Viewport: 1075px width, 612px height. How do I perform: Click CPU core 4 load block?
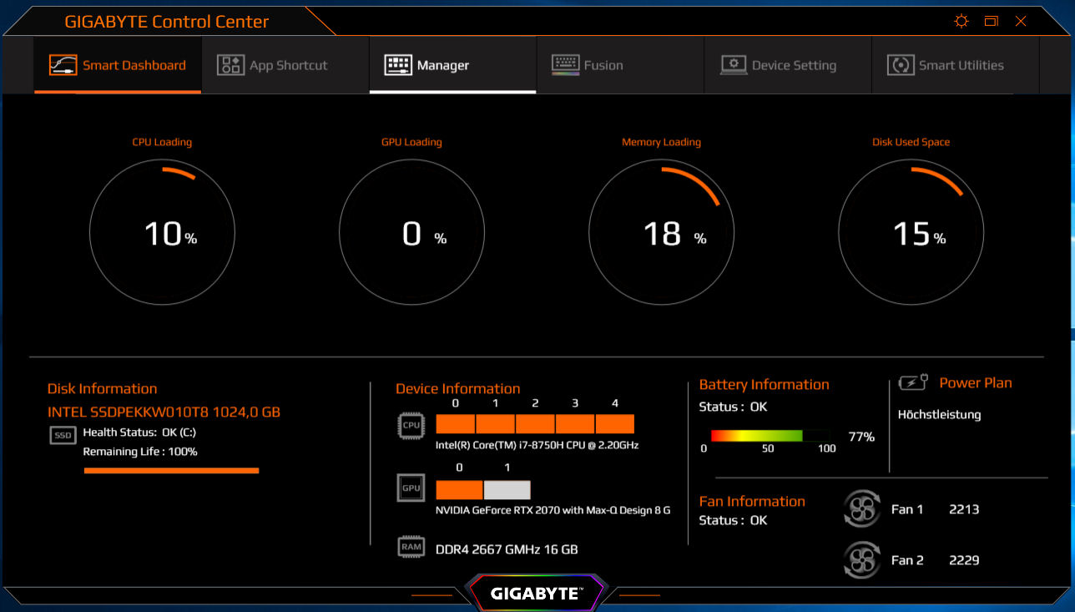[615, 423]
